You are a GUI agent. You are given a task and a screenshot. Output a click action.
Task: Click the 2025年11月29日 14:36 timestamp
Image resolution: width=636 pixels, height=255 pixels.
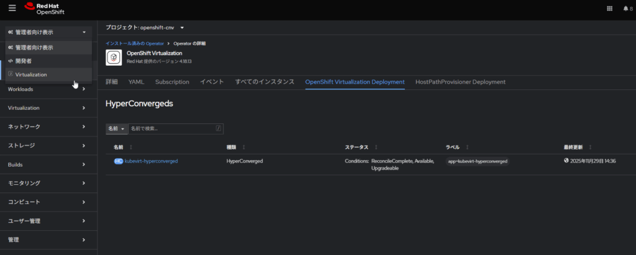point(593,161)
